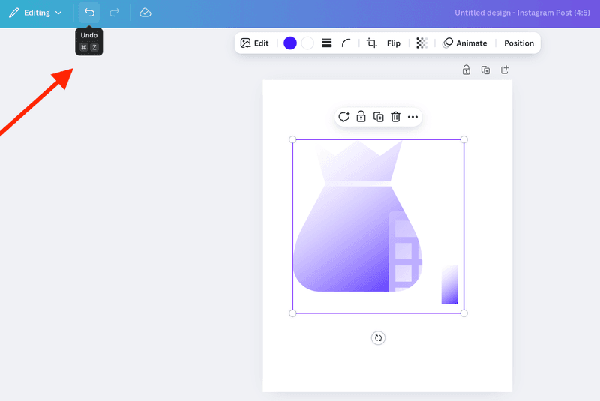The height and width of the screenshot is (401, 600).
Task: Click the top-left resize handle of the selection
Action: (x=292, y=139)
